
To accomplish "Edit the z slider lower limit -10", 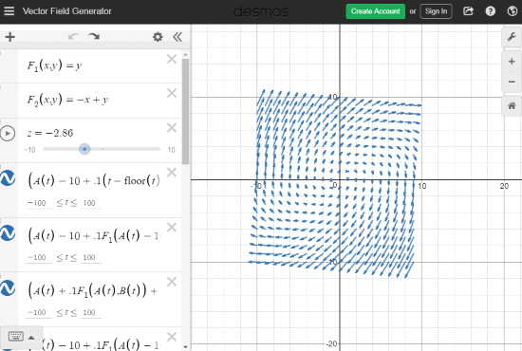I will (x=29, y=150).
